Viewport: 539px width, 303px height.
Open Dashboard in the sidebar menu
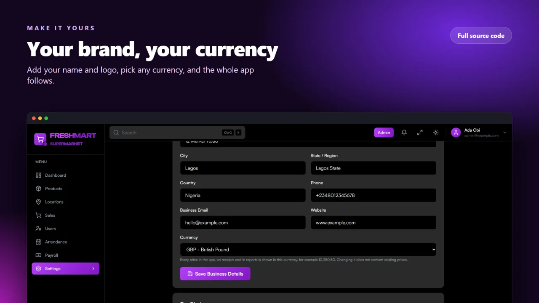click(66, 175)
